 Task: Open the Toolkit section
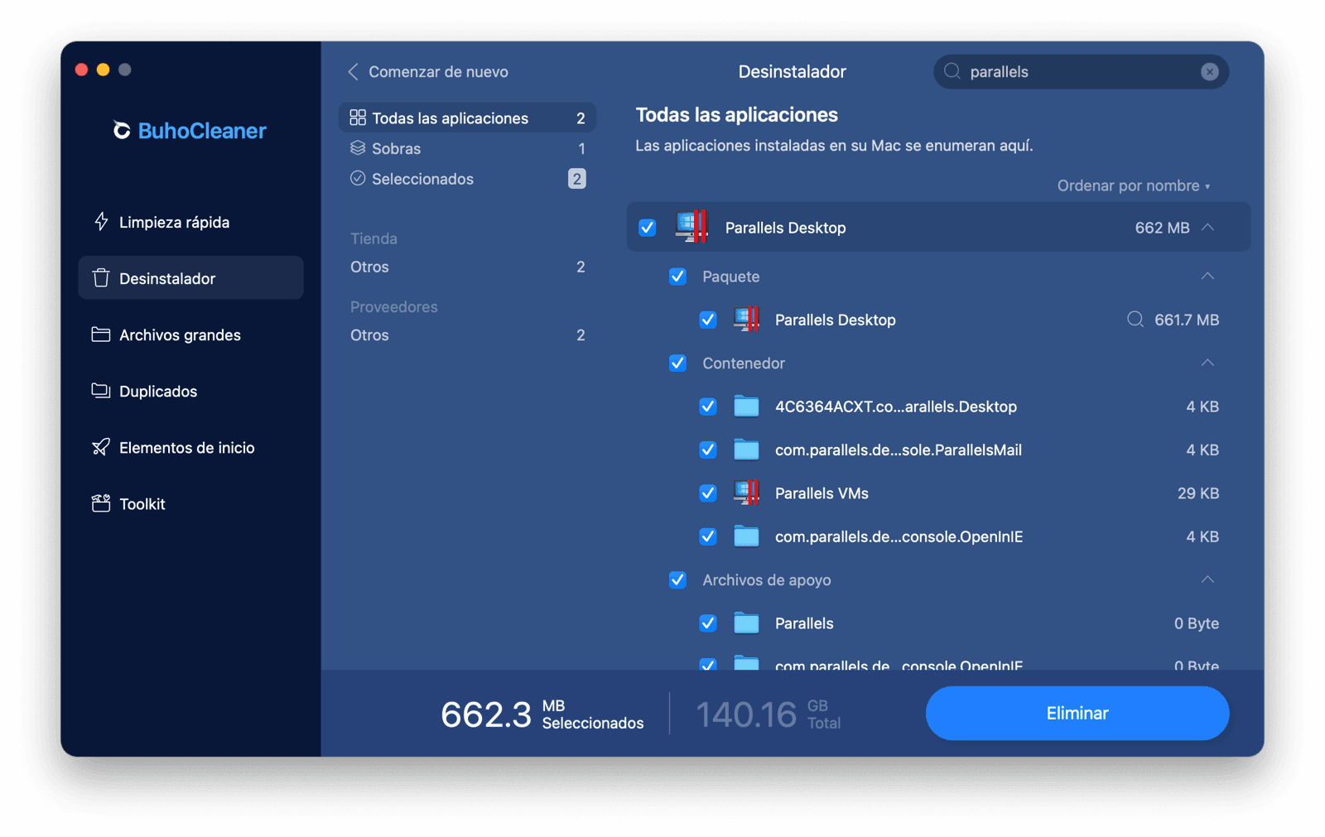(142, 503)
